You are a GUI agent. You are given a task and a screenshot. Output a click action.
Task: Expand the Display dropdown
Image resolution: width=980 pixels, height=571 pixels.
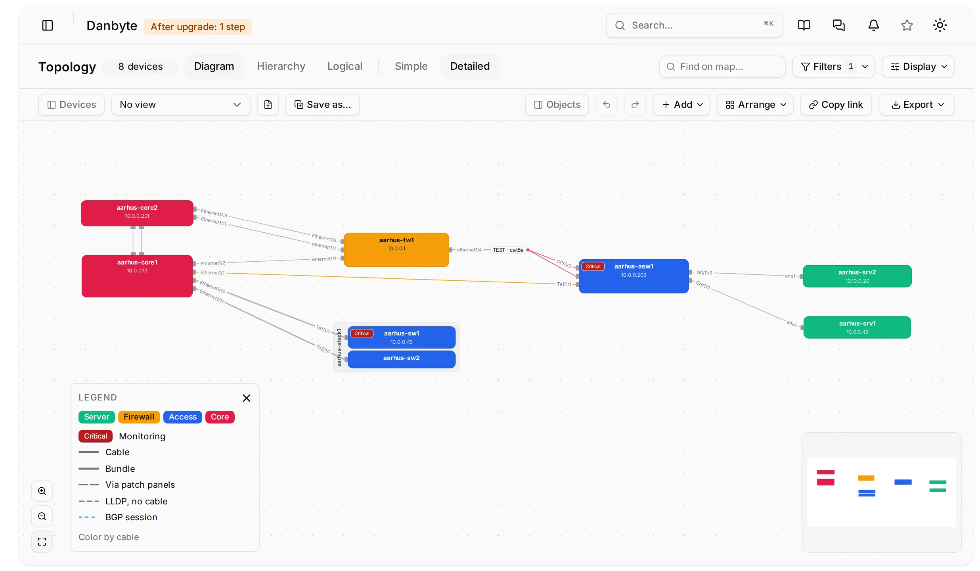[918, 67]
